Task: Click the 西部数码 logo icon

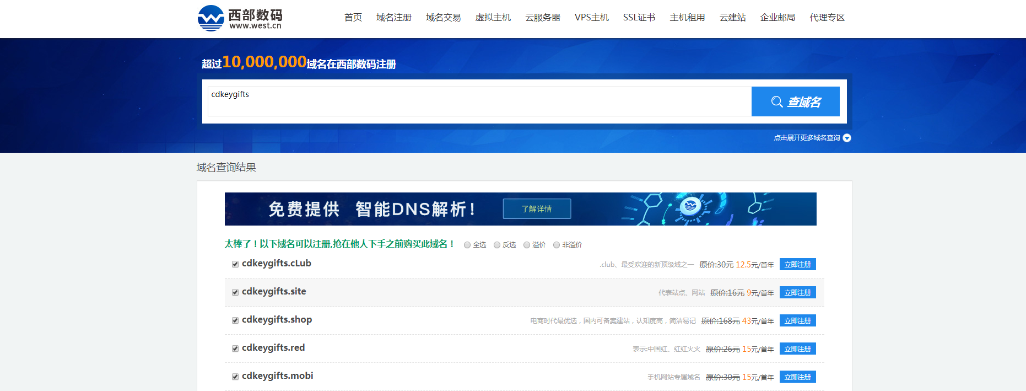Action: coord(210,18)
